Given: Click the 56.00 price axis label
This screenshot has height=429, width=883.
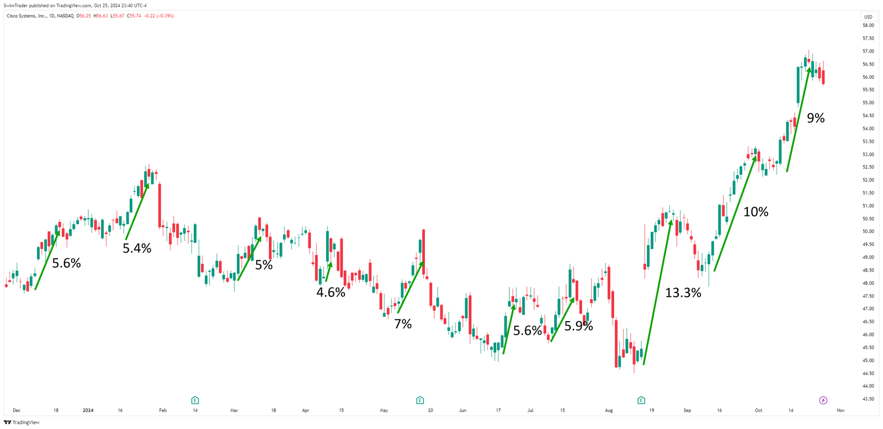Looking at the screenshot, I should click(x=868, y=77).
